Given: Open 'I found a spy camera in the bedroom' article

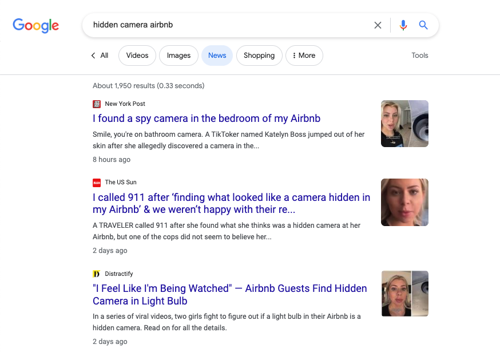Looking at the screenshot, I should [207, 118].
